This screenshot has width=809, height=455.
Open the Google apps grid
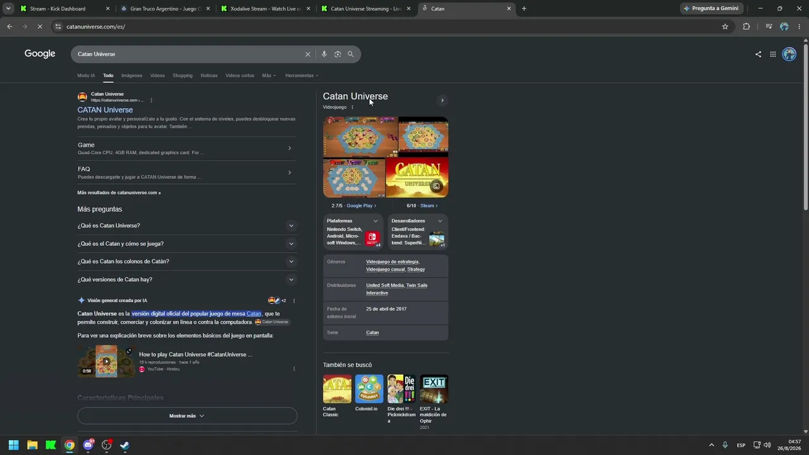772,54
